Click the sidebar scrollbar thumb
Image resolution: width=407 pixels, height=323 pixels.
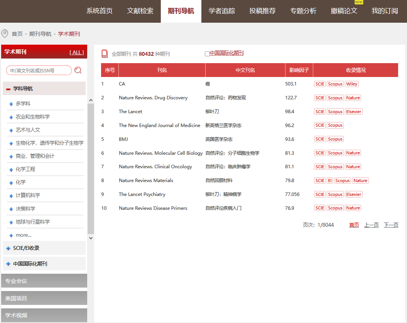click(91, 169)
